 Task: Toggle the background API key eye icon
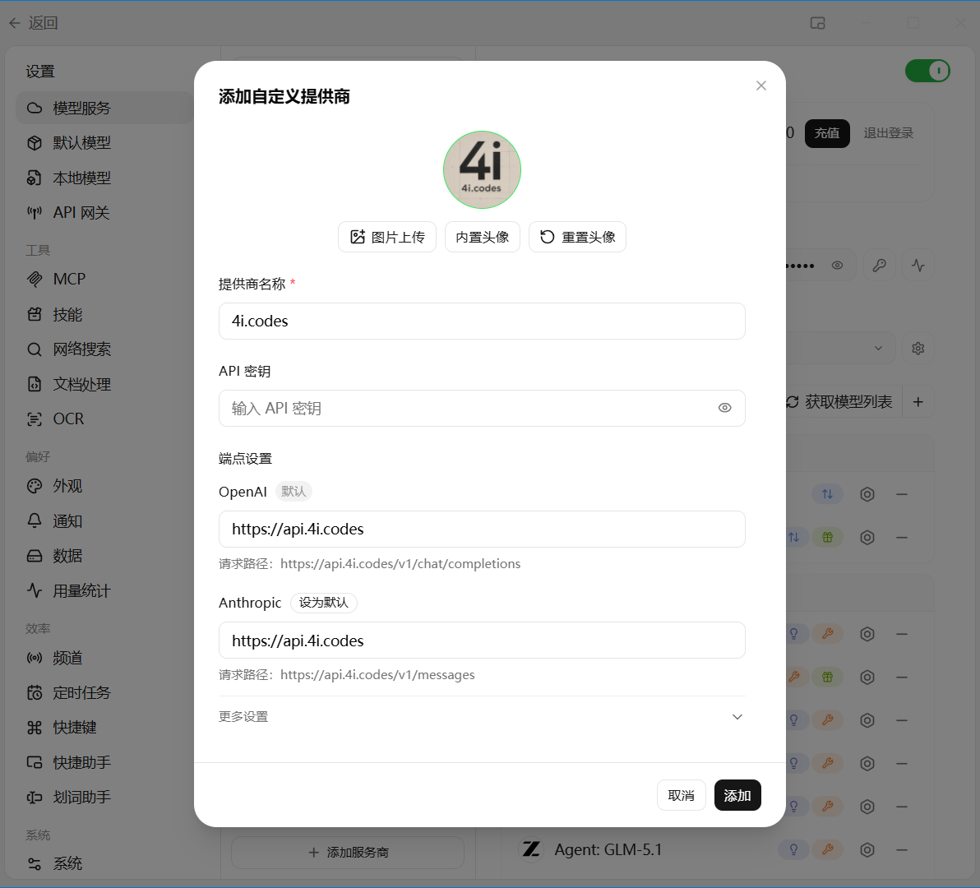click(x=837, y=266)
